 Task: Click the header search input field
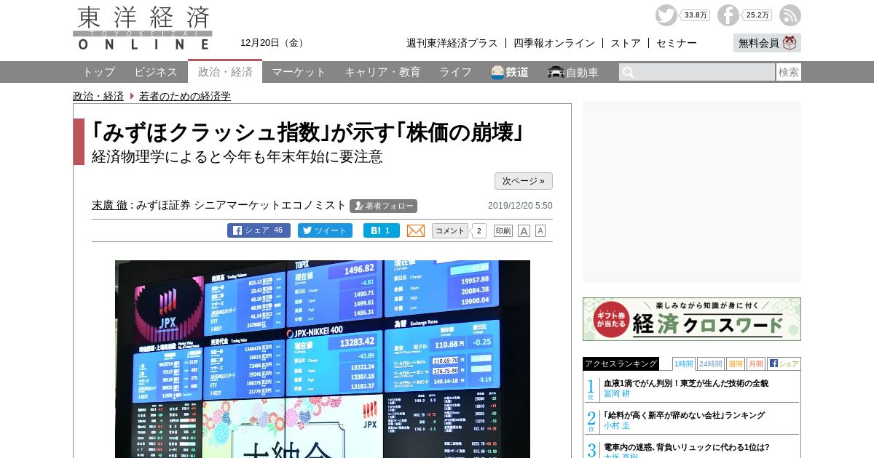(697, 72)
